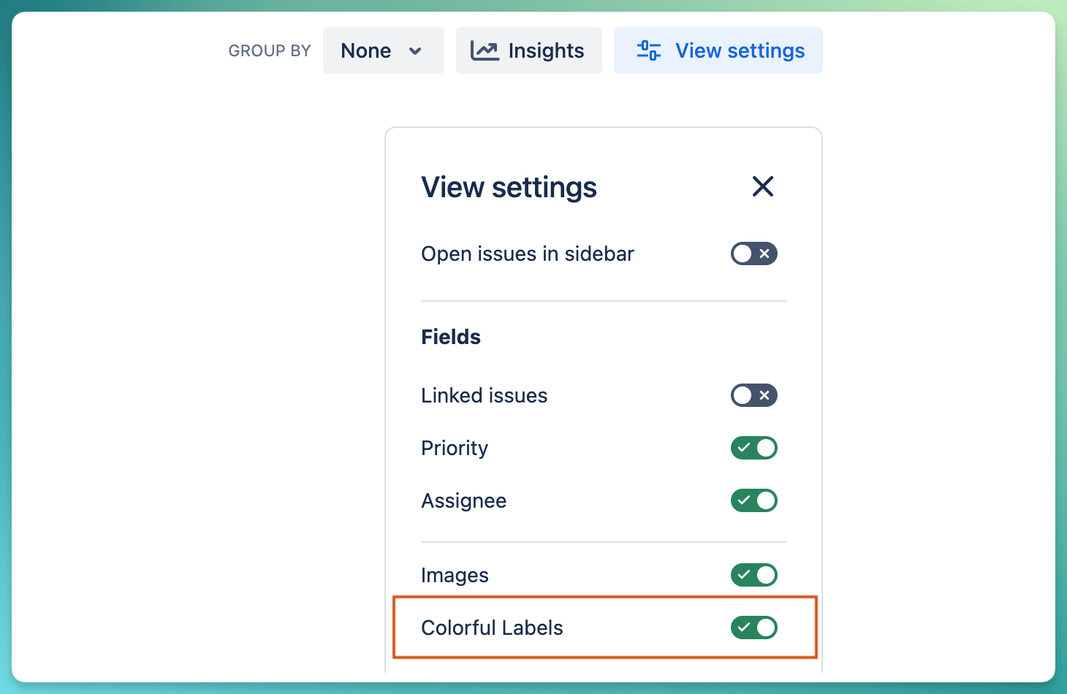Select the Colorful Labels label text
The width and height of the screenshot is (1067, 694).
tap(492, 628)
